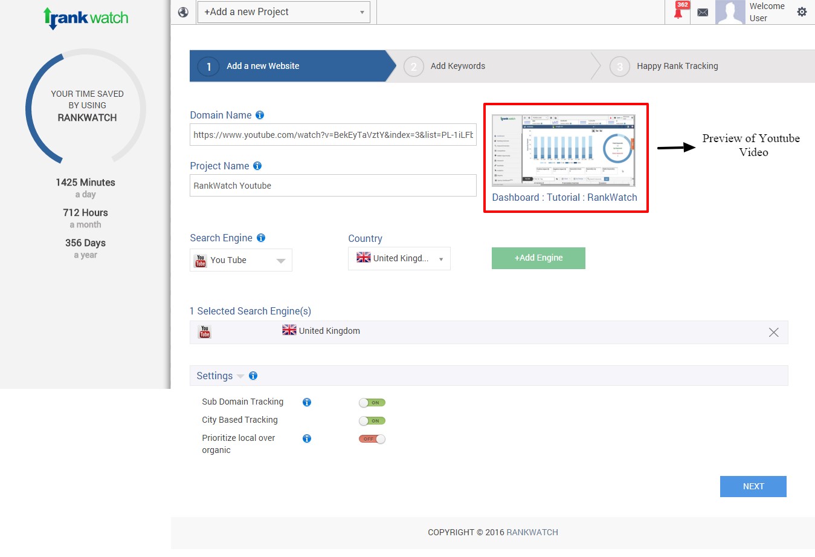Click the user avatar picture
Viewport: 815px width, 557px height.
[730, 12]
